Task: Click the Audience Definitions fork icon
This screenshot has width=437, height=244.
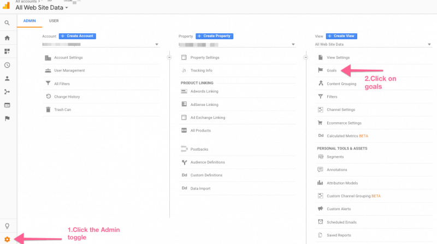Action: coord(184,162)
